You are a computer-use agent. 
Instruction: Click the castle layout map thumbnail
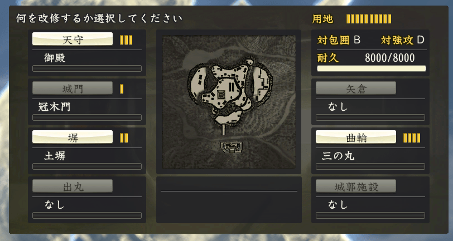229,102
